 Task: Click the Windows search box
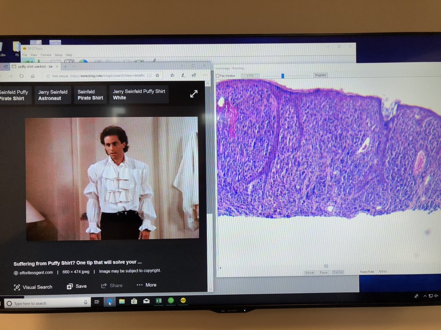coord(47,303)
